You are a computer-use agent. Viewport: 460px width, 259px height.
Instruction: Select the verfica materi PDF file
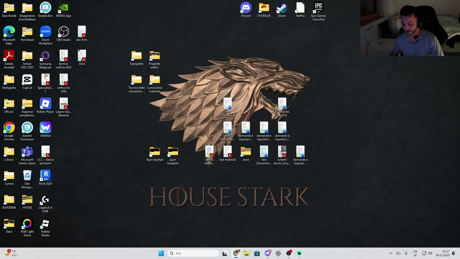pyautogui.click(x=209, y=155)
